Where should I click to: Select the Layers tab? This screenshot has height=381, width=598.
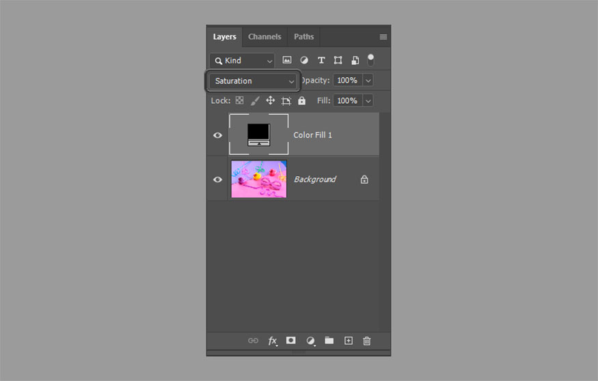pyautogui.click(x=224, y=37)
